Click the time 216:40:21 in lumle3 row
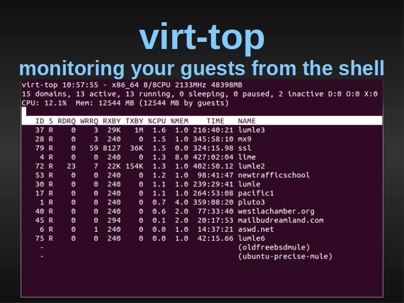 [x=213, y=130]
